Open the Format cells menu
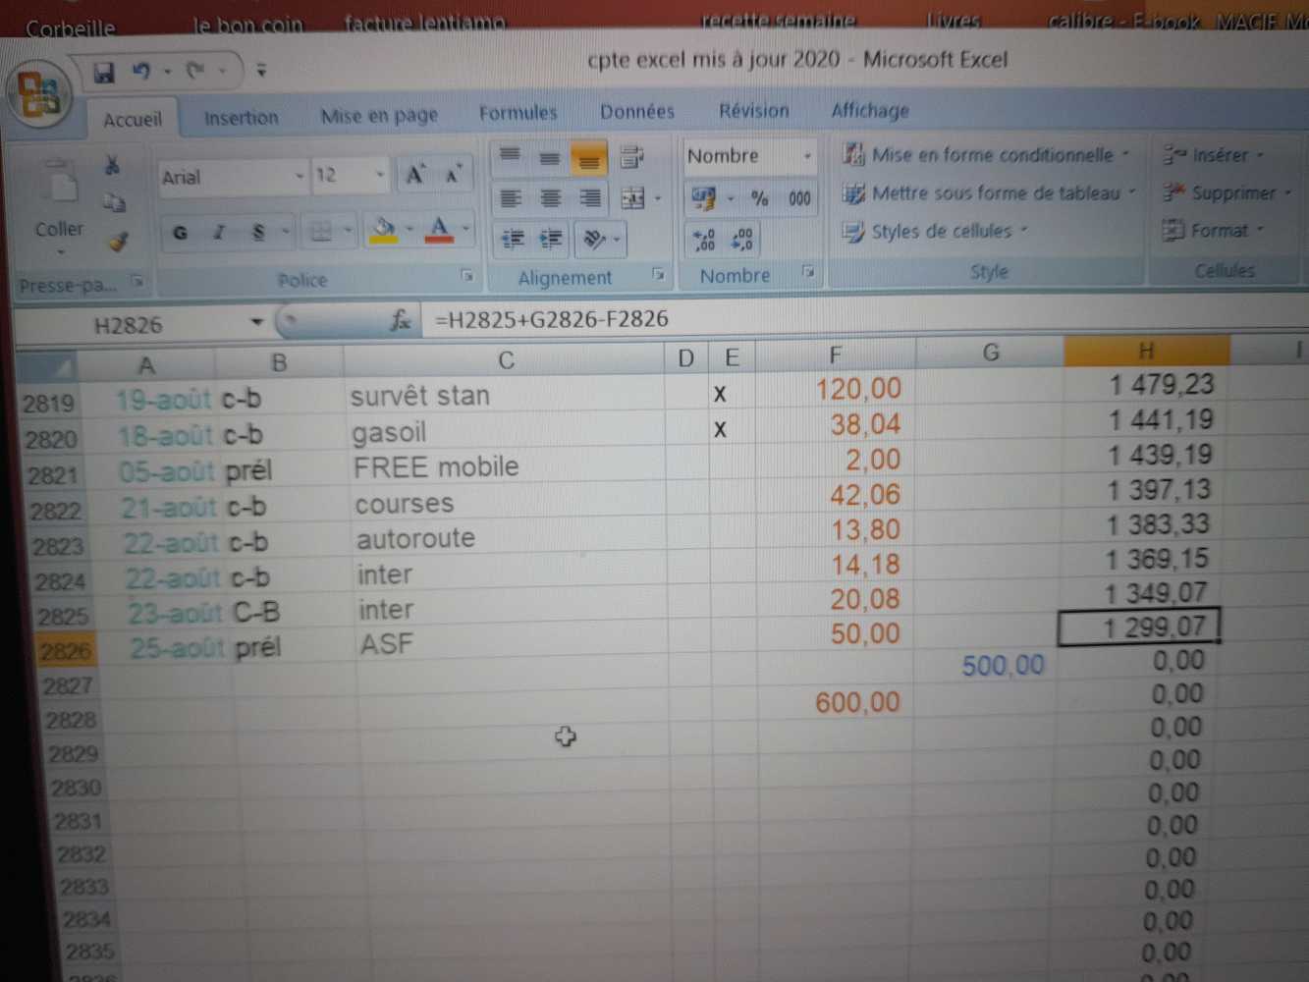The width and height of the screenshot is (1309, 982). pyautogui.click(x=1214, y=231)
